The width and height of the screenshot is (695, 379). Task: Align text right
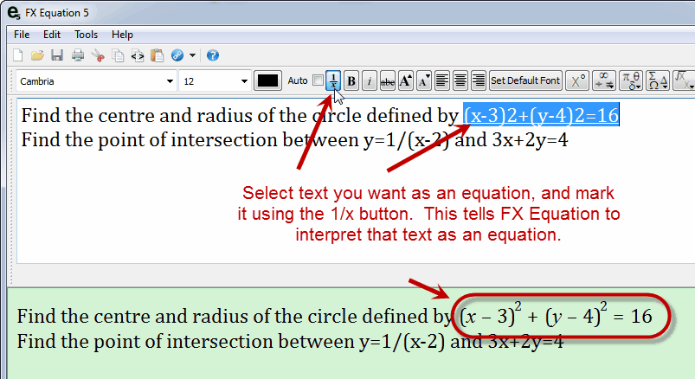pyautogui.click(x=479, y=80)
